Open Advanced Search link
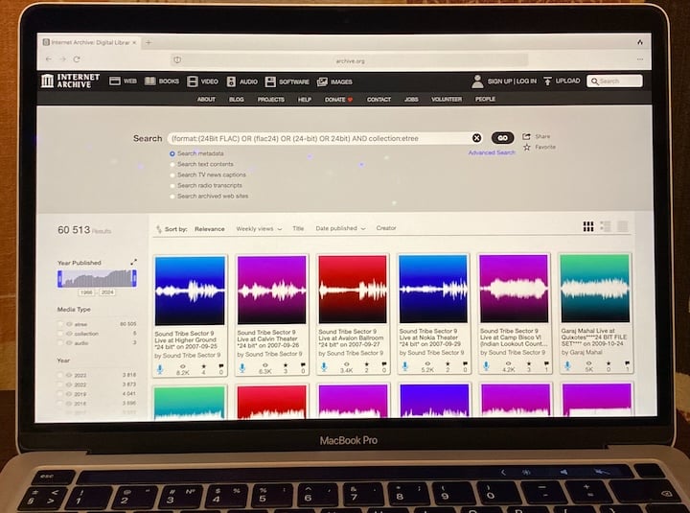Image resolution: width=690 pixels, height=513 pixels. 492,152
